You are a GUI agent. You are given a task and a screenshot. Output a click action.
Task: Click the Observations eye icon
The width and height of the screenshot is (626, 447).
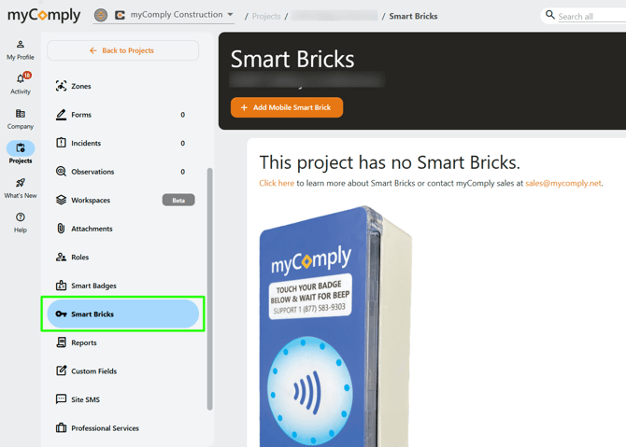61,172
